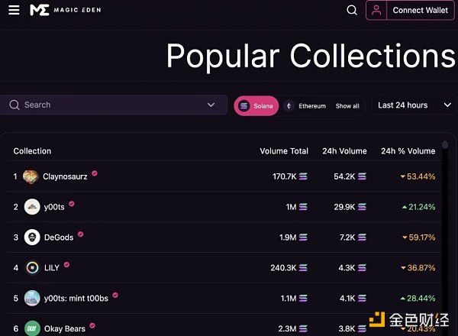The image size is (458, 336).
Task: Click the Claynosaurz collection avatar
Action: (31, 176)
